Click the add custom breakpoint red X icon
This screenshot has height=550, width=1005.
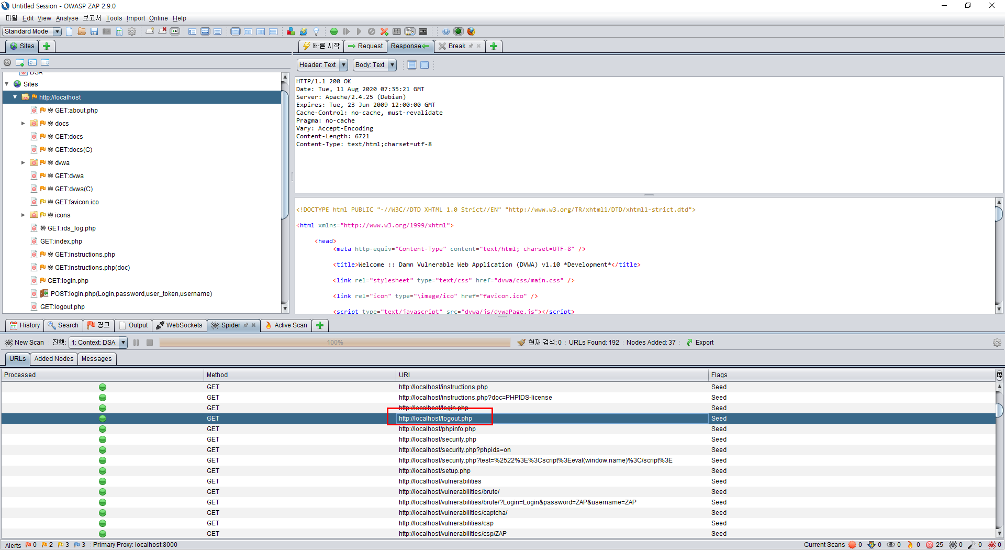(x=384, y=31)
